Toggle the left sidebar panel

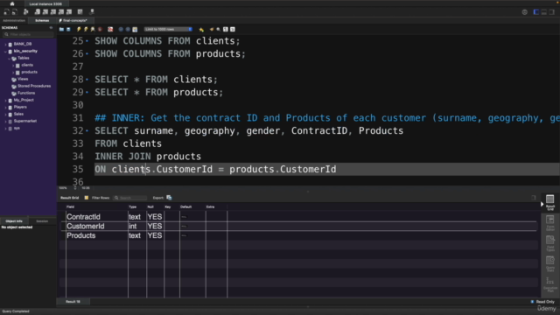pyautogui.click(x=536, y=12)
